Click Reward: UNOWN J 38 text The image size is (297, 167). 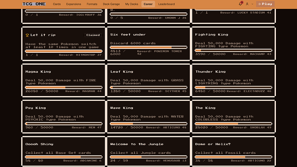point(167,18)
